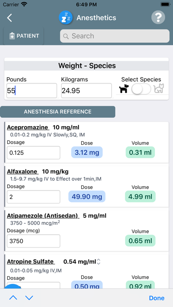Open the Alfaxalone drug link
Viewport: 173px width, 307px height.
(x=23, y=172)
